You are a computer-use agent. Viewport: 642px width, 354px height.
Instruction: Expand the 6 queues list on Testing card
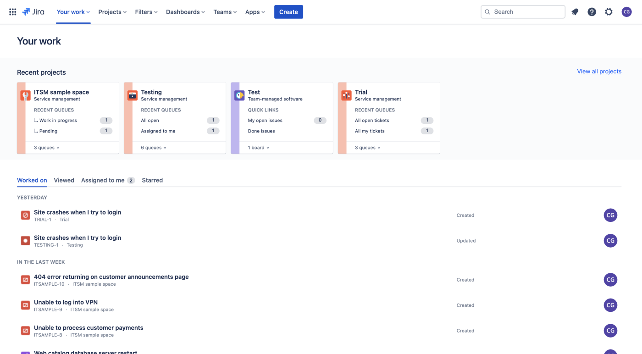(x=154, y=148)
